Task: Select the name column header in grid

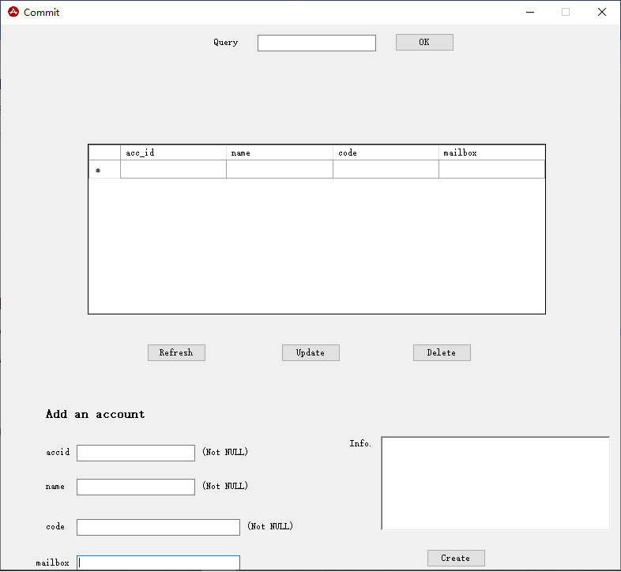Action: tap(279, 153)
